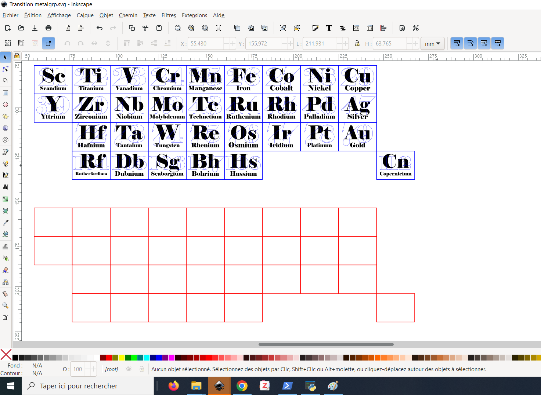Open the Align and Distribute panel
Screen dimensions: 541x395
[383, 28]
